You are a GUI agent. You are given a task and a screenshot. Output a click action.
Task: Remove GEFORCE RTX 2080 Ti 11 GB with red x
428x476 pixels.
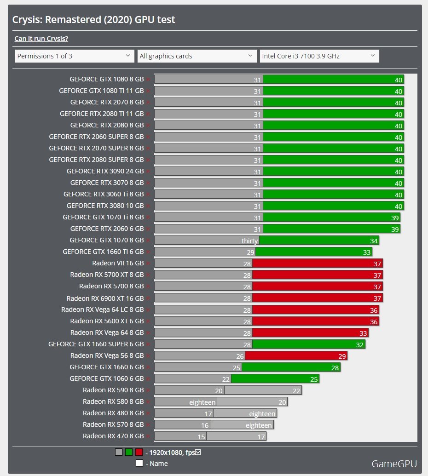tap(148, 114)
